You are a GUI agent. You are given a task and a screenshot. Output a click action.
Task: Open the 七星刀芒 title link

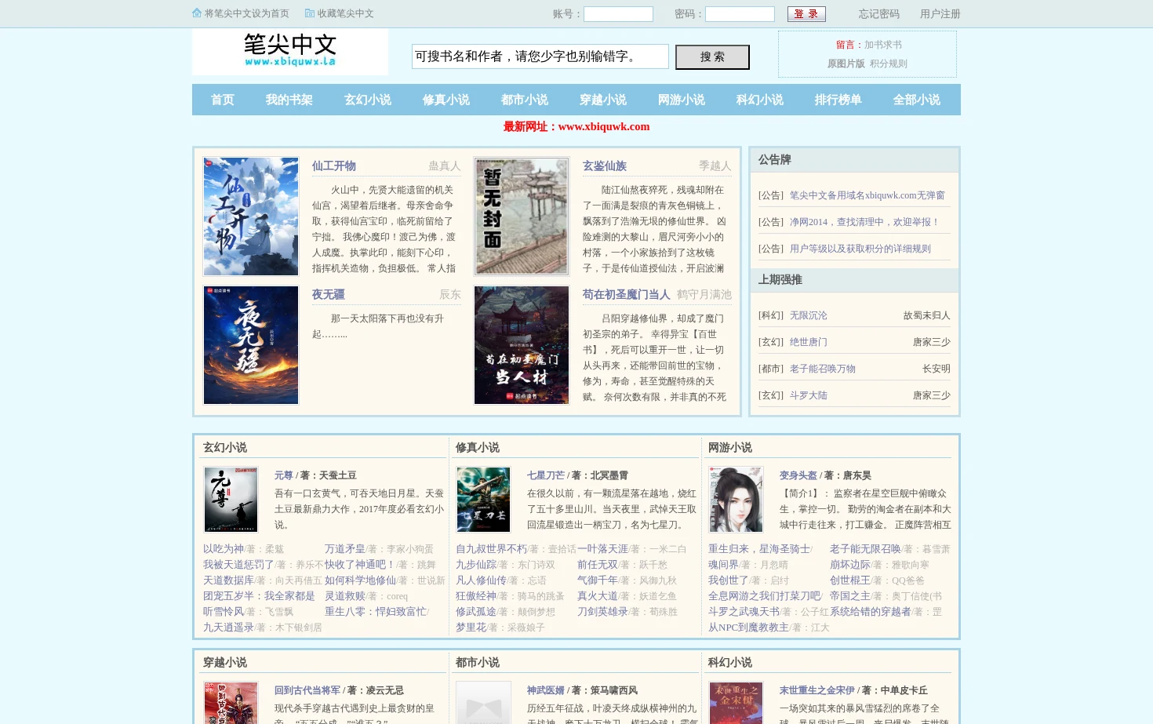point(546,475)
